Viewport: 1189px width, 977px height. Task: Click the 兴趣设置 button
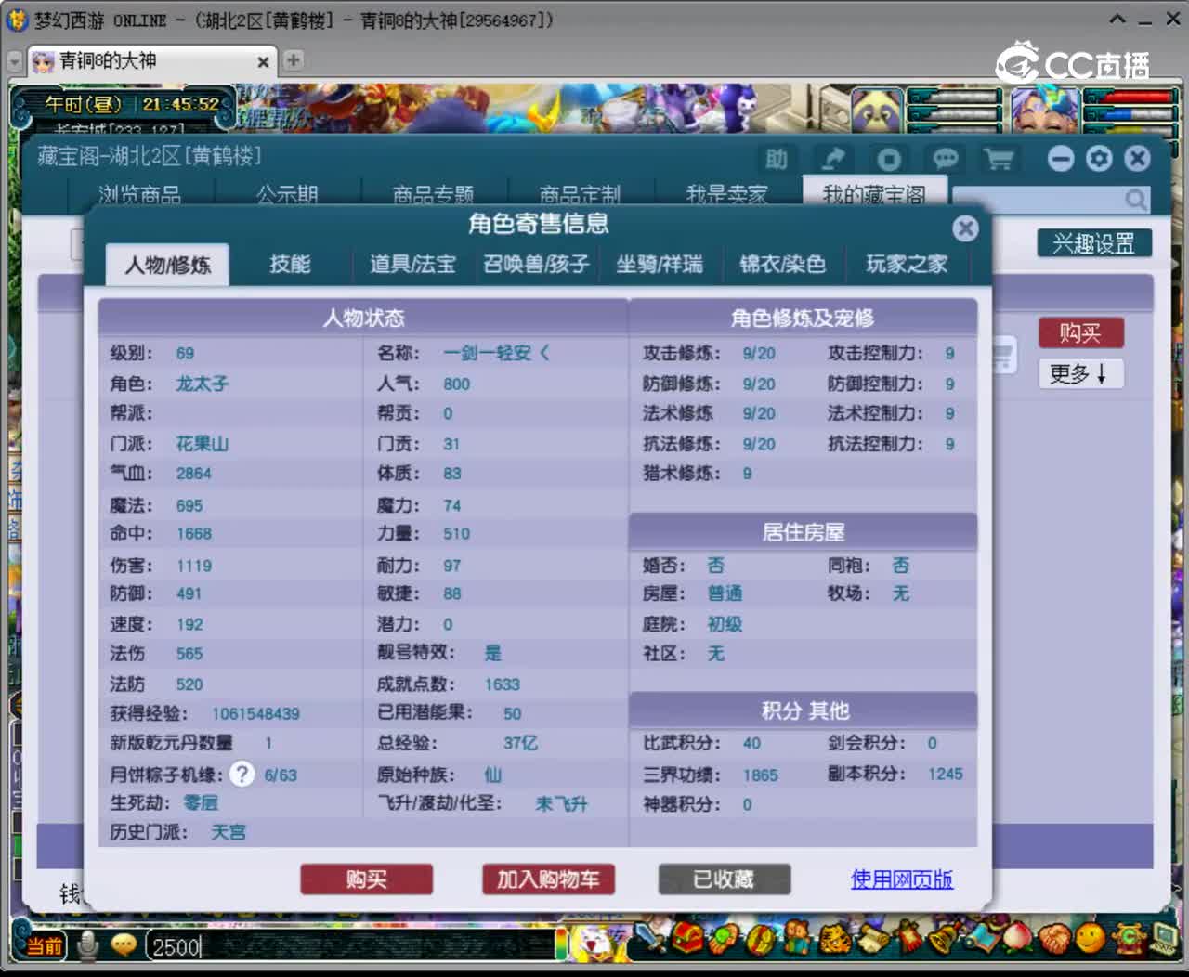pyautogui.click(x=1094, y=243)
